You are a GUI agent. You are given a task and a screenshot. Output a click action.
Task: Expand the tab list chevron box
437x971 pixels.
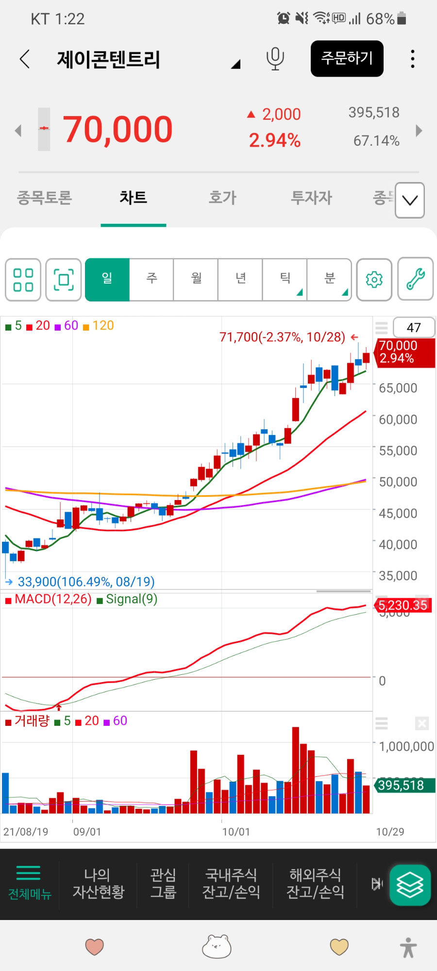[410, 200]
